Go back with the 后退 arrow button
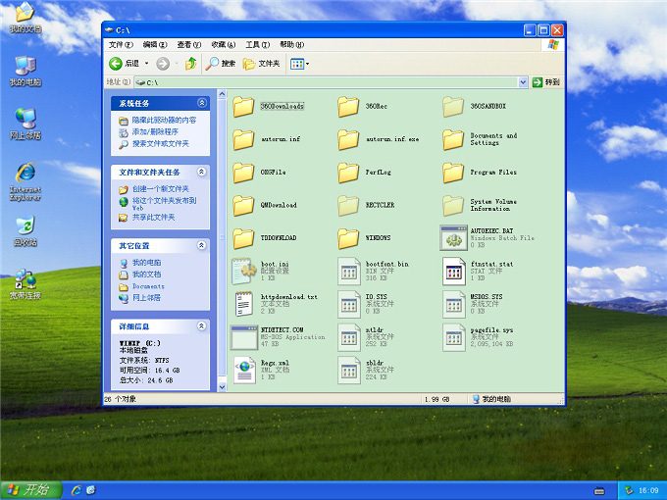Screen dimensions: 667x500 [124, 64]
